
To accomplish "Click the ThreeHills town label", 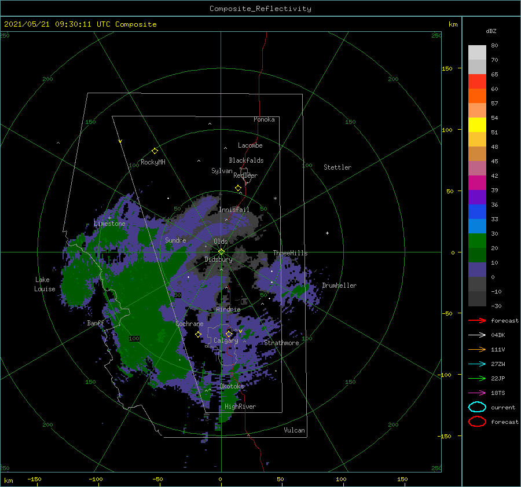I will pyautogui.click(x=291, y=253).
